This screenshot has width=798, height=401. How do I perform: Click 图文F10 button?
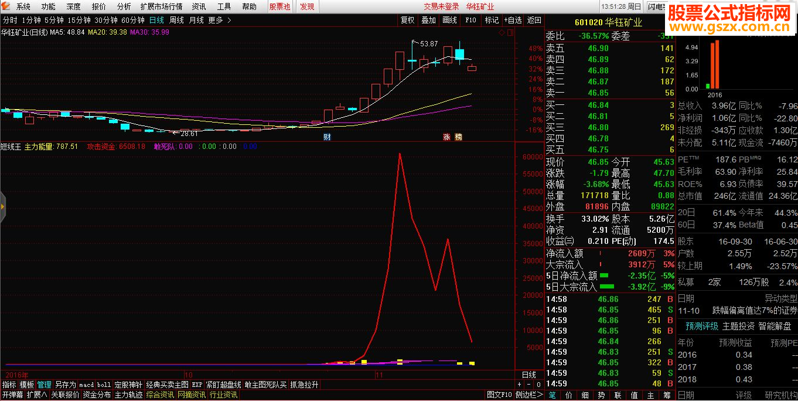pos(500,395)
